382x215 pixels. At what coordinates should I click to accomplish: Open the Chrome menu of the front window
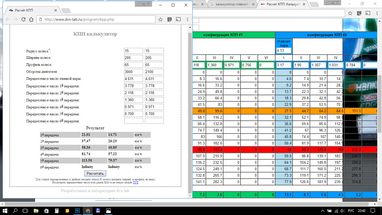187,19
